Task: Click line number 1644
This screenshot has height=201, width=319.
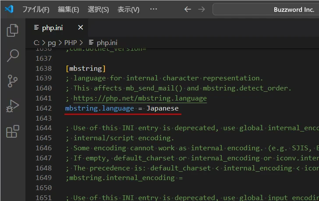Action: [43, 128]
